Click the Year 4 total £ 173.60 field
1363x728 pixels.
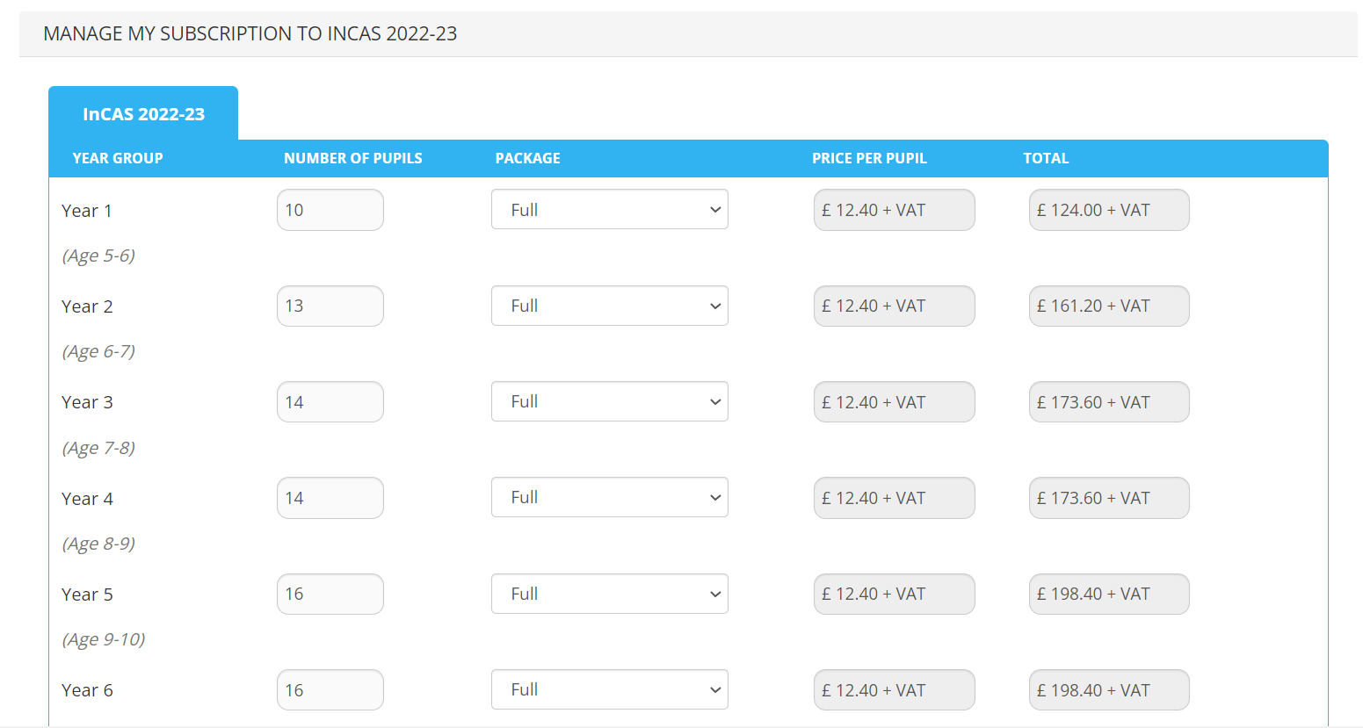[x=1109, y=498]
